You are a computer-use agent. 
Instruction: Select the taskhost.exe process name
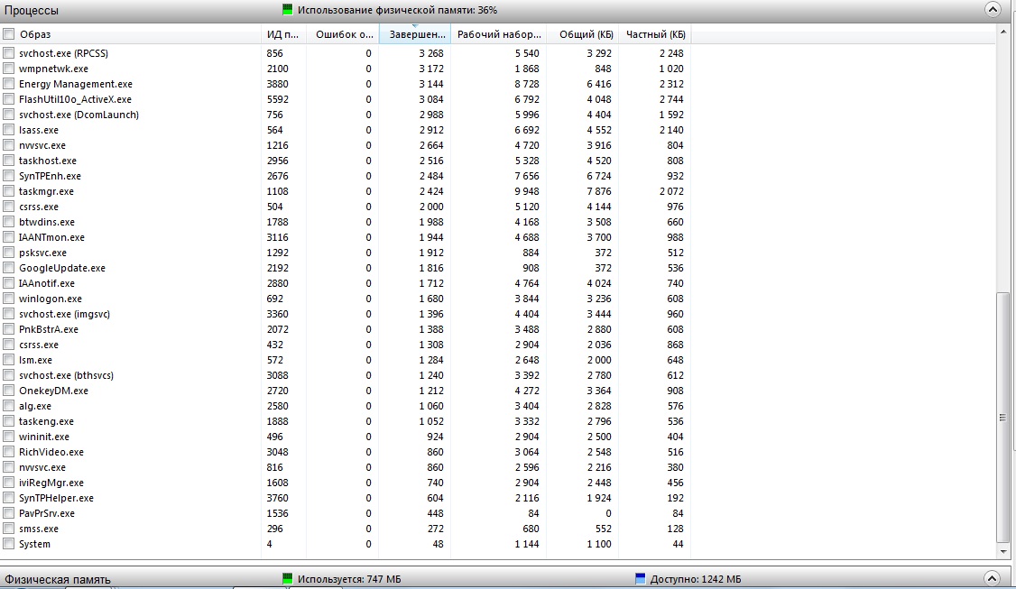(x=47, y=161)
